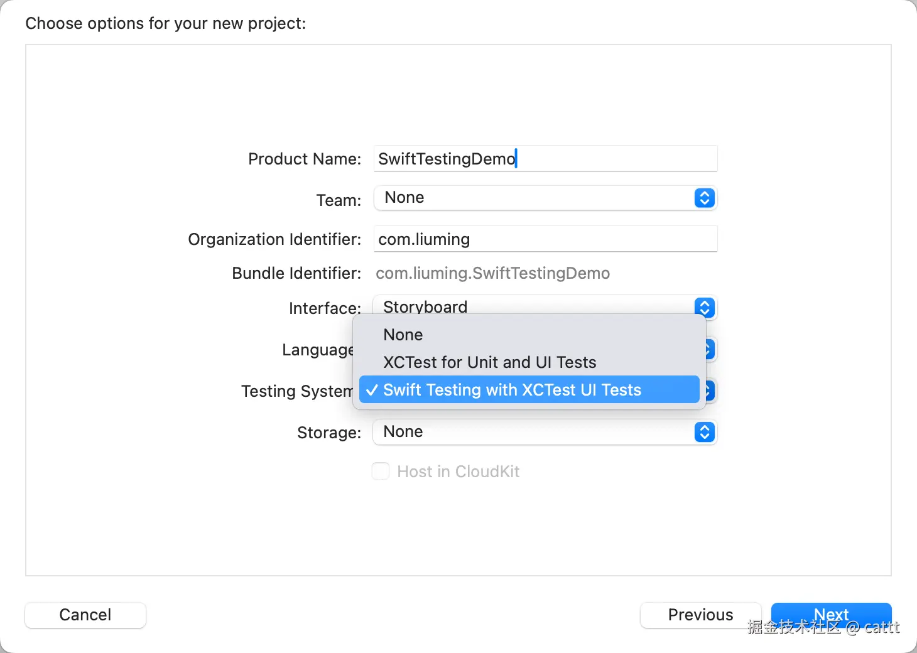Select Swift Testing with XCTest UI Tests
917x653 pixels.
pyautogui.click(x=512, y=390)
